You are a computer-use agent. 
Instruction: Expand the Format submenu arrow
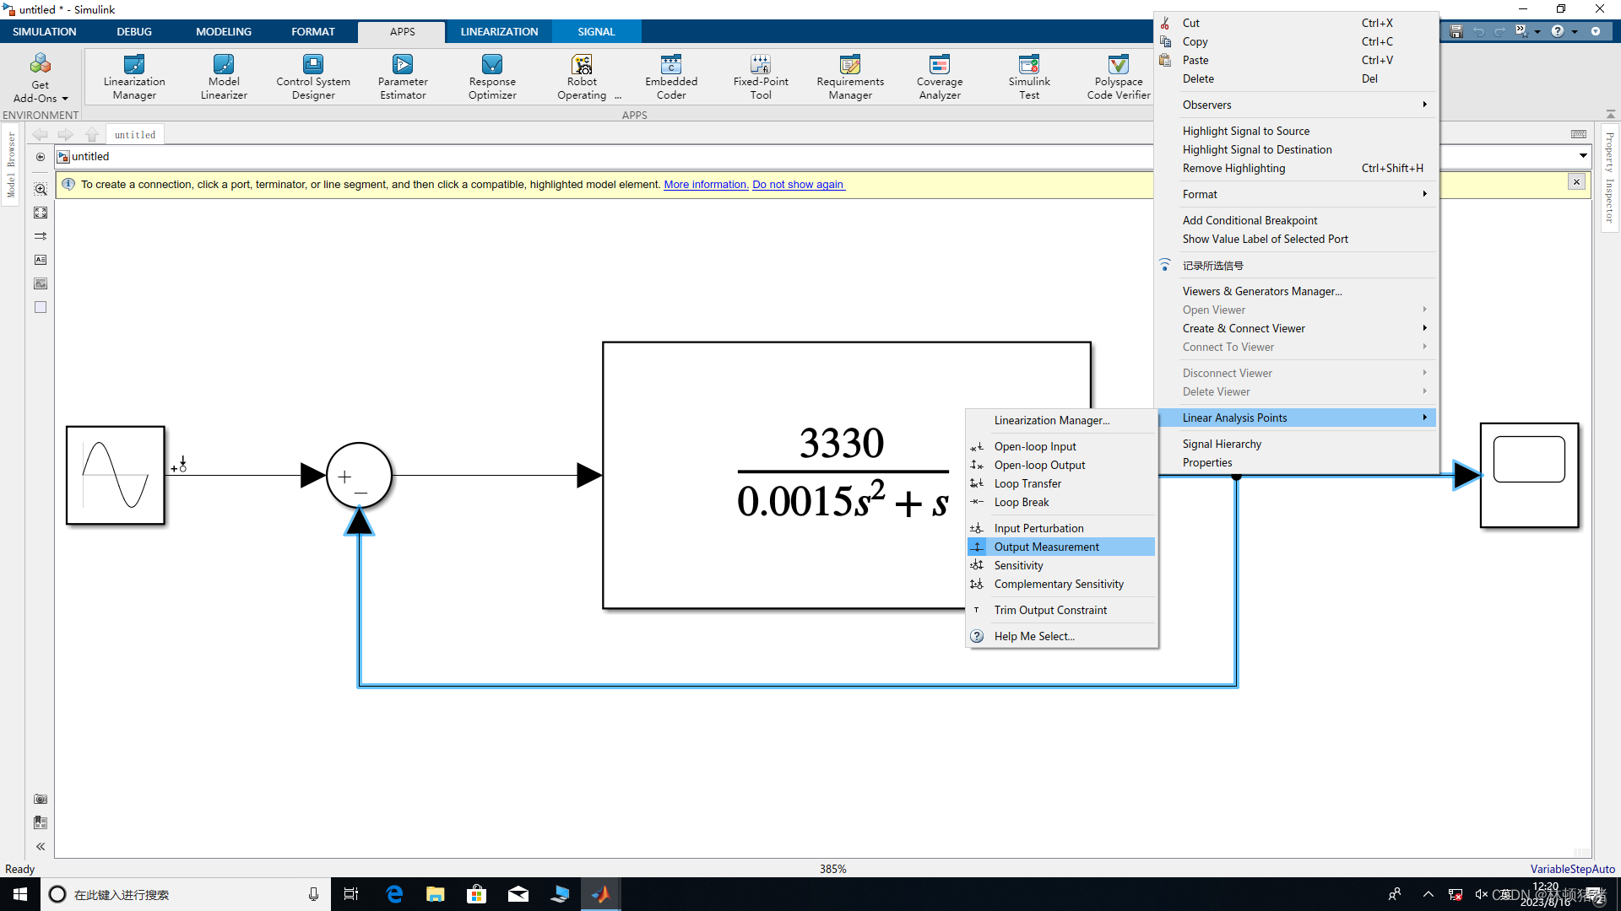(1424, 194)
